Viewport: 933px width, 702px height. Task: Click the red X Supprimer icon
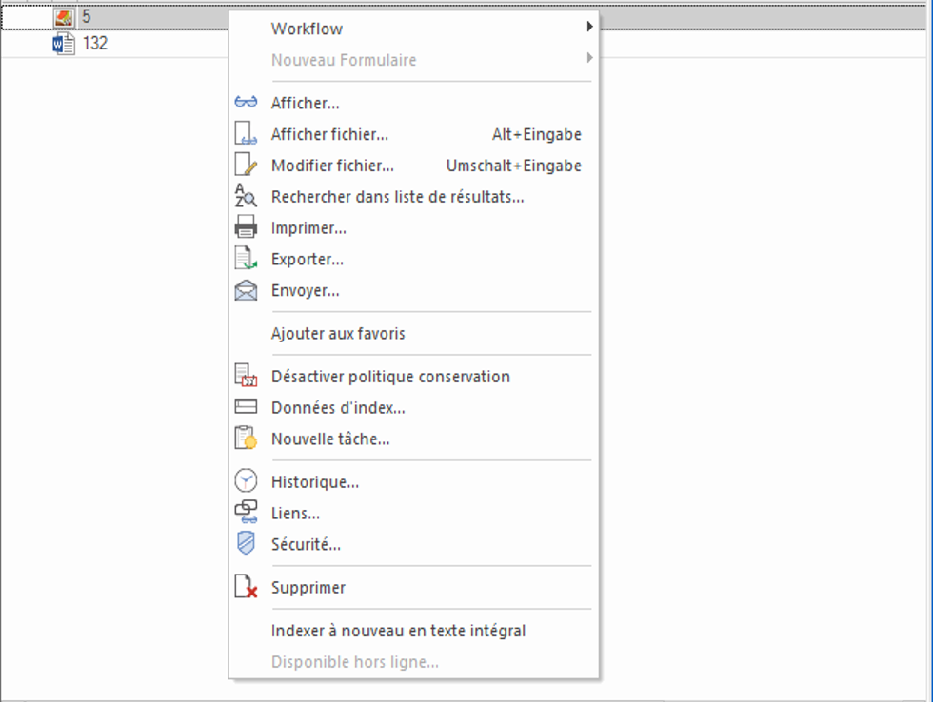(246, 587)
